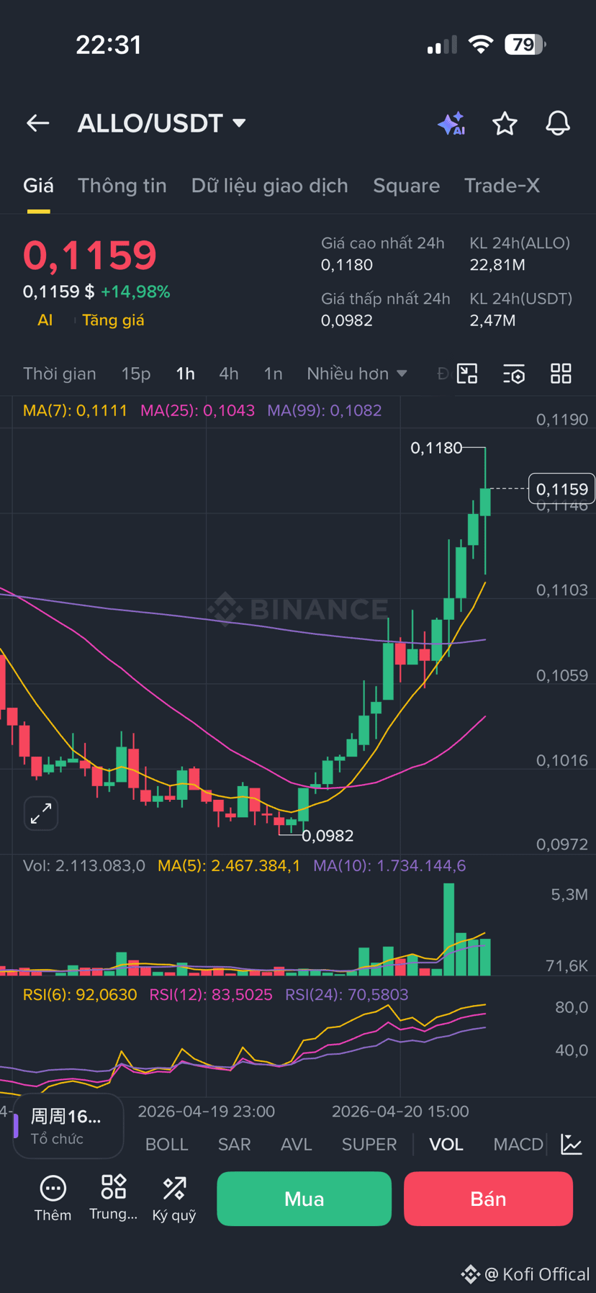The height and width of the screenshot is (1293, 596).
Task: Enable the SUPER indicator
Action: point(369,1145)
